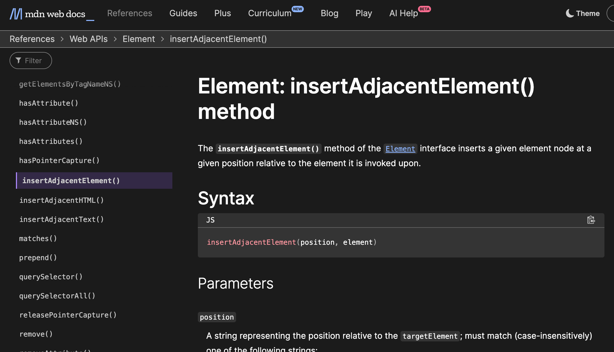Click the position parameter term
This screenshot has height=352, width=614.
[x=217, y=317]
